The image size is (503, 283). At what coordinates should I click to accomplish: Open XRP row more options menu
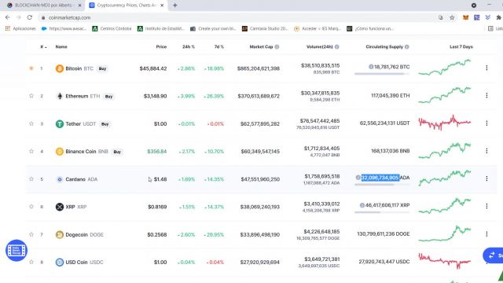click(x=486, y=206)
